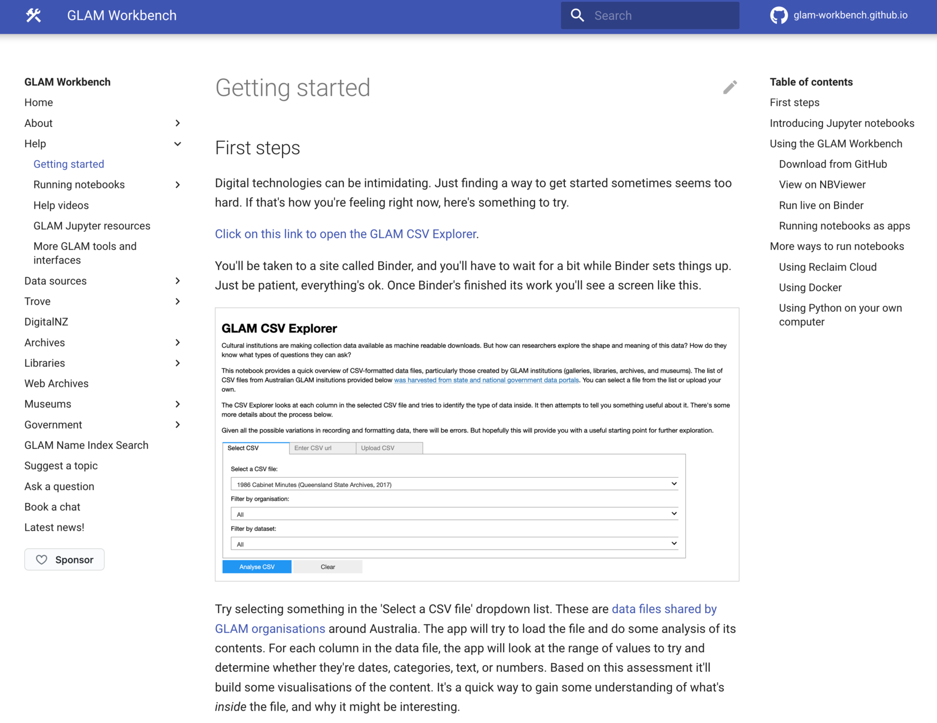Click link to open GLAM CSV Explorer
The height and width of the screenshot is (723, 937).
coord(345,234)
